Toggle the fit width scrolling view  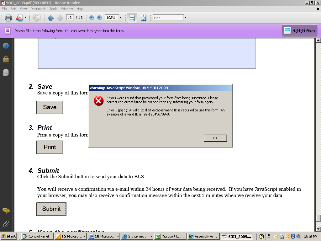(132, 18)
